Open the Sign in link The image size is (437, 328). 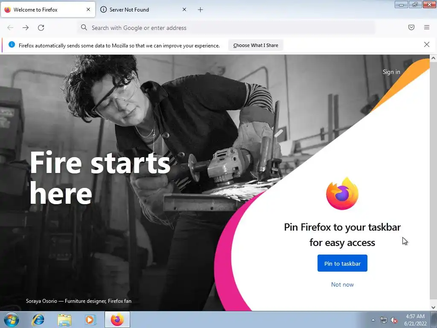click(391, 72)
